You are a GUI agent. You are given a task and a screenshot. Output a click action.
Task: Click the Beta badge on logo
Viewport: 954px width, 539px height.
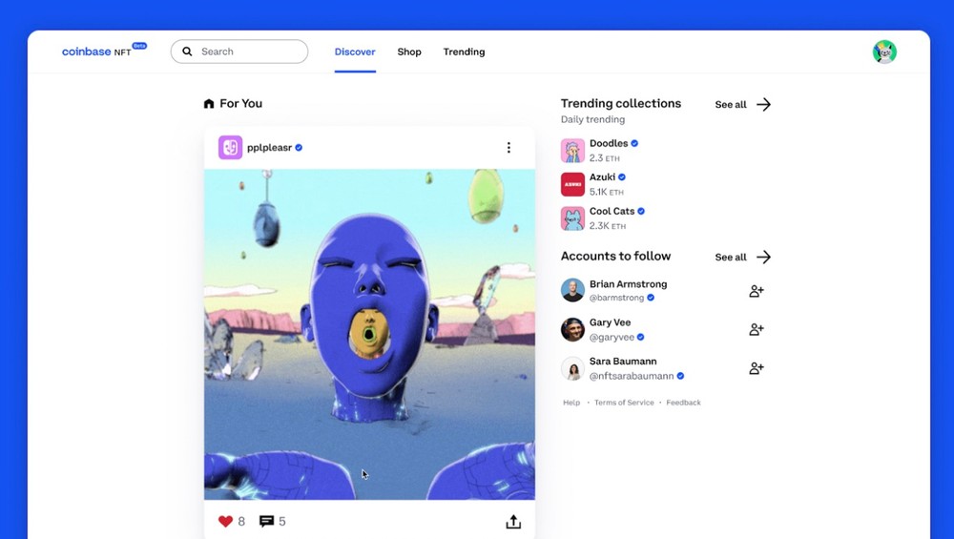coord(139,46)
